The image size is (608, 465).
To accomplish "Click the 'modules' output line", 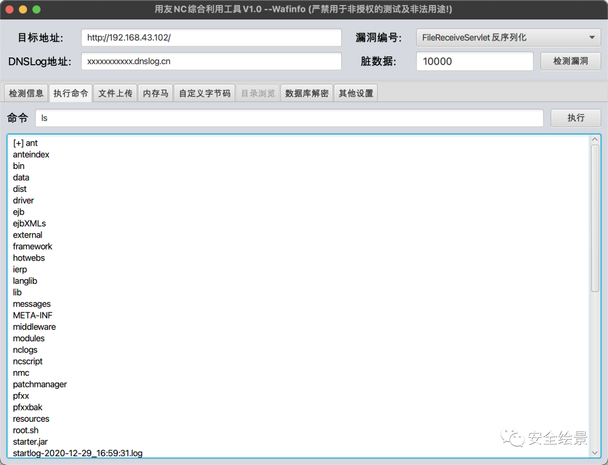I will (29, 338).
